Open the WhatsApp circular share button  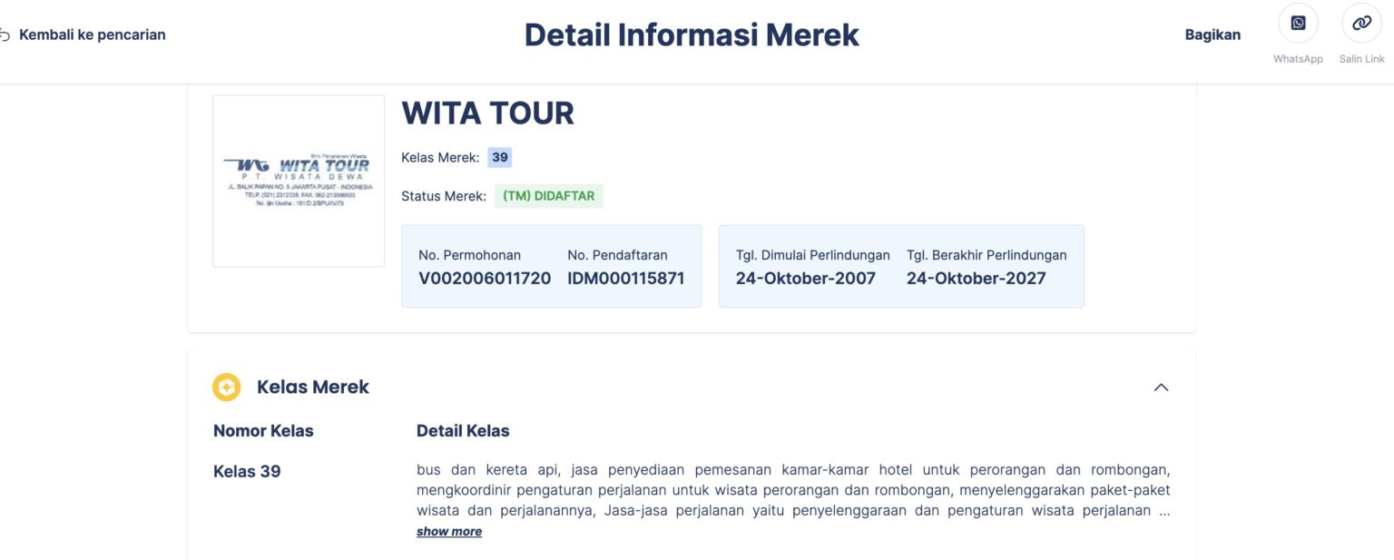(x=1298, y=22)
